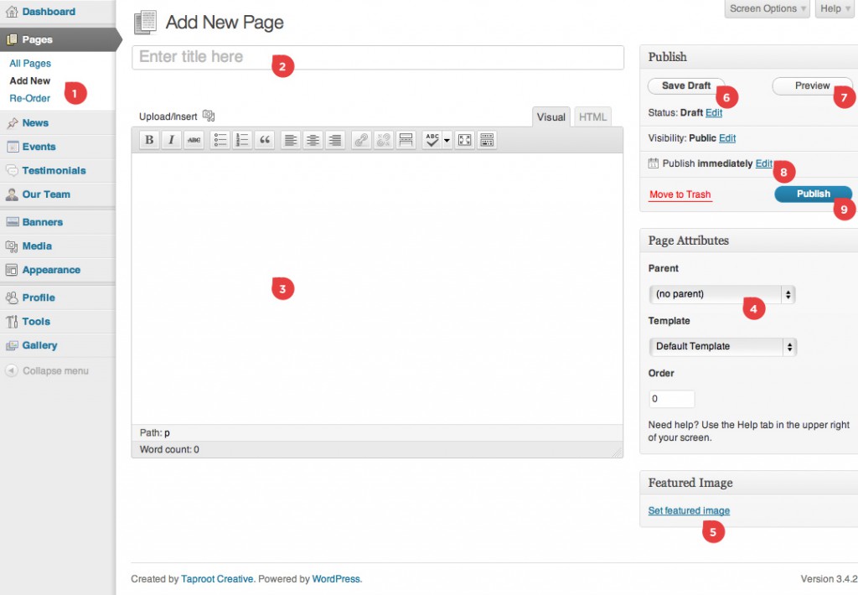The image size is (858, 595).
Task: Click the strikethrough button
Action: click(194, 140)
